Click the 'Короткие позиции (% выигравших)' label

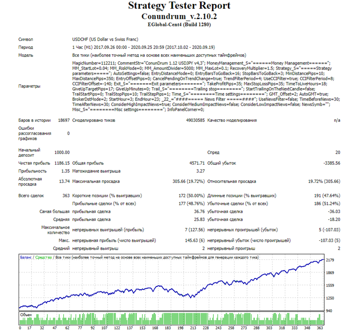click(x=107, y=196)
